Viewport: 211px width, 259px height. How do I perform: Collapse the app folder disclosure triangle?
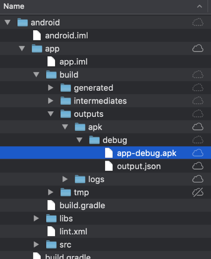tap(22, 48)
